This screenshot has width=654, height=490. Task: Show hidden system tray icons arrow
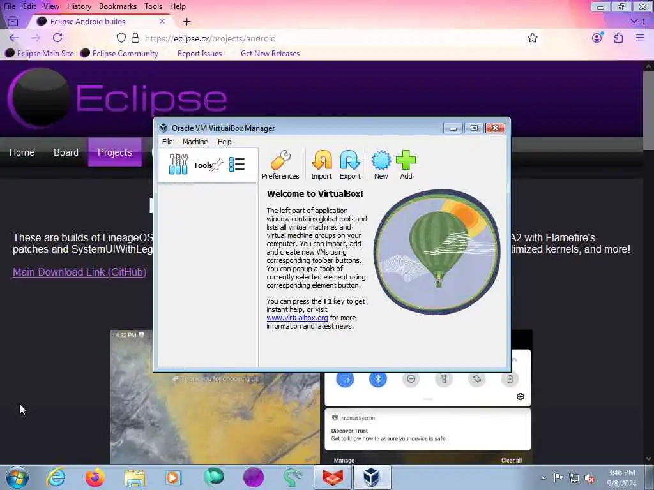coord(543,478)
